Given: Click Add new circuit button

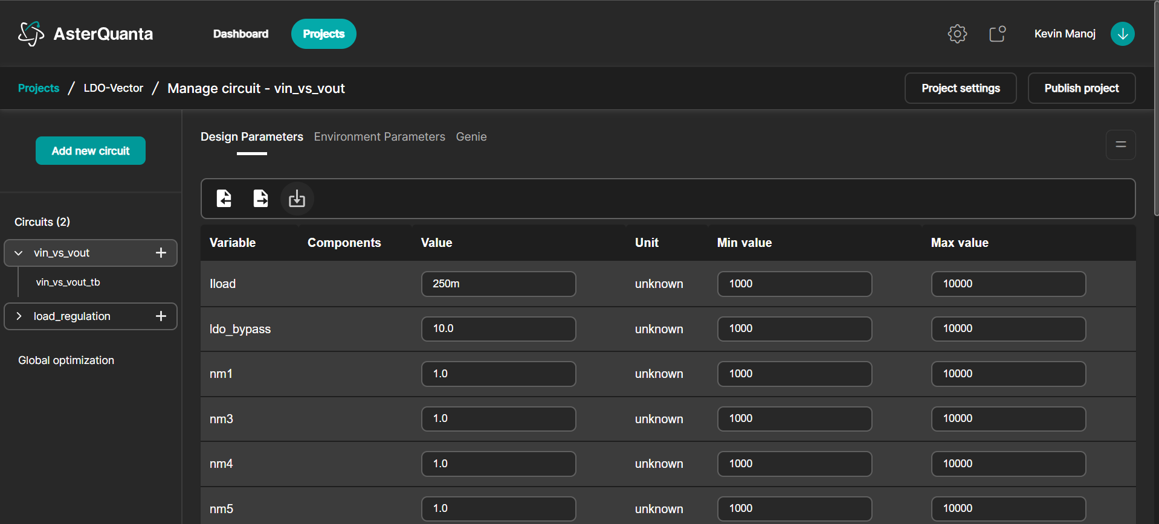Looking at the screenshot, I should pyautogui.click(x=91, y=151).
